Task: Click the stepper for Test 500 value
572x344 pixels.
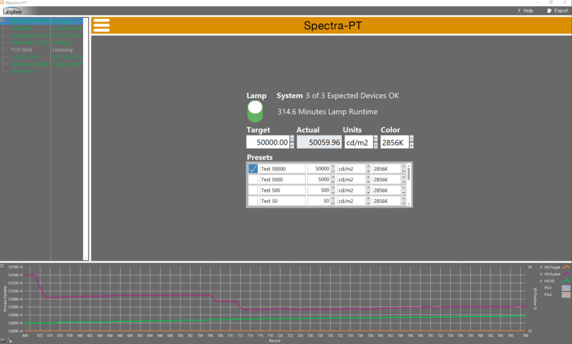Action: [333, 190]
